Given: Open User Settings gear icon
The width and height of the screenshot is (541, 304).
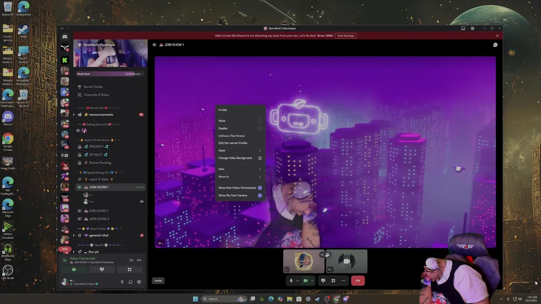Looking at the screenshot, I should point(139,282).
